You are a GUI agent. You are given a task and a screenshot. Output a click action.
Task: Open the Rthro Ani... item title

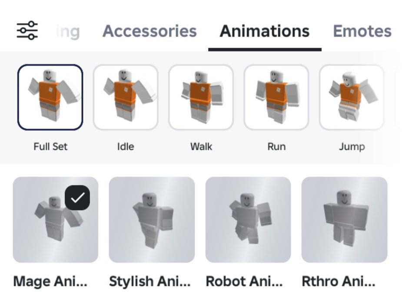click(339, 281)
